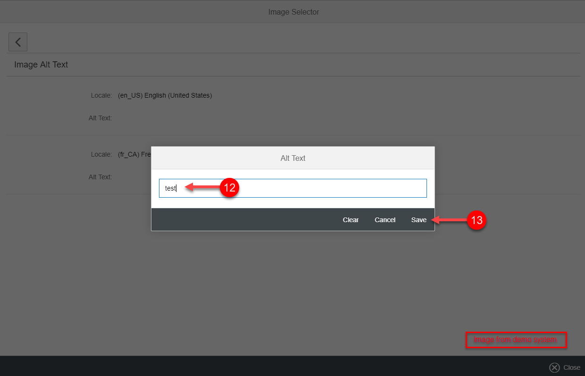585x376 pixels.
Task: Click the (en_US) English (United States) locale text
Action: 165,95
